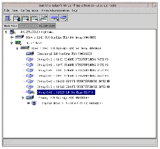Select the [Secondary] SUN StorEdge 3510 row
The width and height of the screenshot is (160, 149).
pyautogui.click(x=64, y=54)
